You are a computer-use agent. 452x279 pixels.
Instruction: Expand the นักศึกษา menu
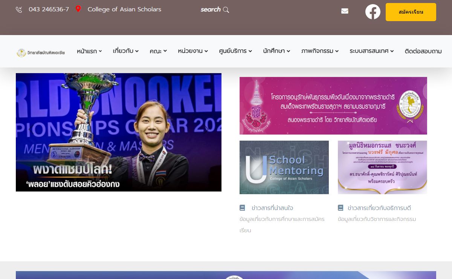(x=276, y=51)
